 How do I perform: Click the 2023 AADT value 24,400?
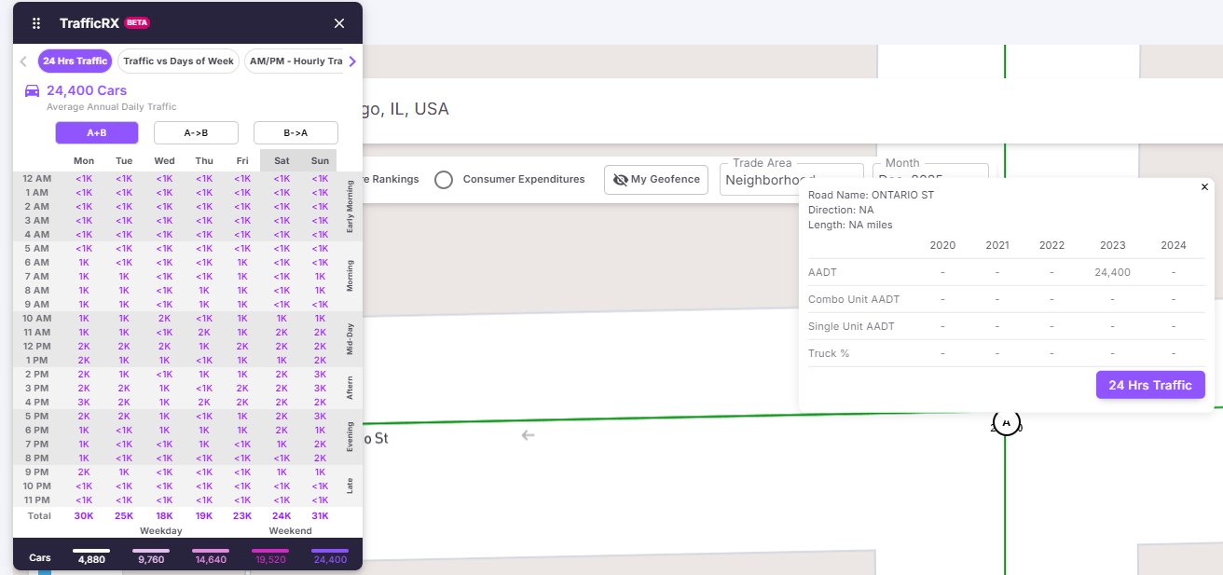(x=1113, y=272)
